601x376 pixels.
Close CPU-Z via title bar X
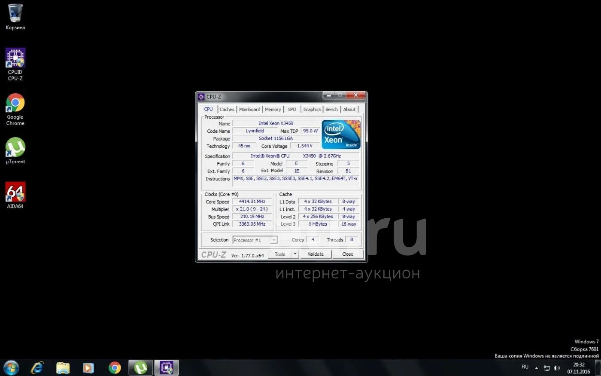coord(356,95)
